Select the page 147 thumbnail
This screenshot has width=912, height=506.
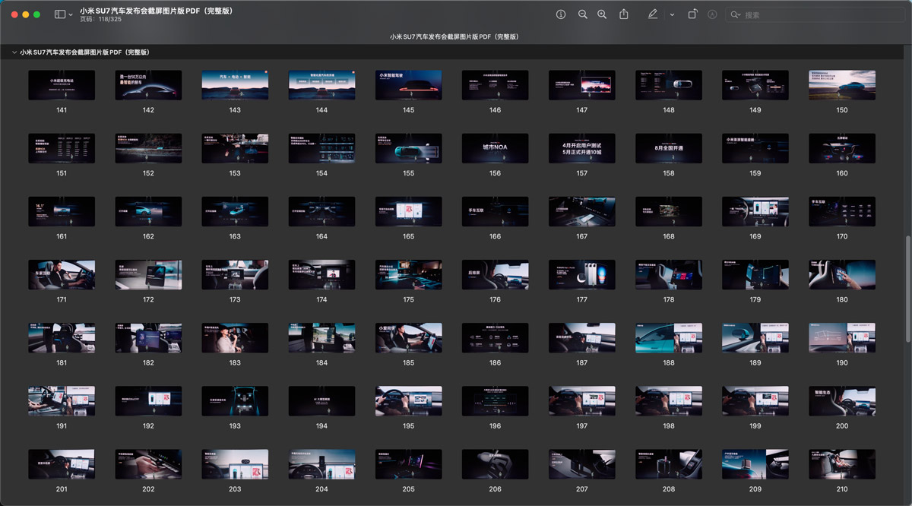click(x=582, y=85)
